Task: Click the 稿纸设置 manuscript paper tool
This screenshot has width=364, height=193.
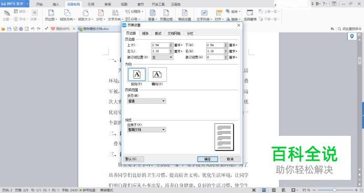Action: click(x=185, y=15)
